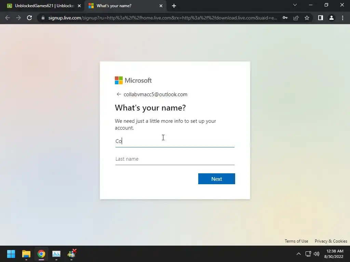Show hidden tray icons chevron
Image resolution: width=350 pixels, height=262 pixels.
pyautogui.click(x=299, y=254)
